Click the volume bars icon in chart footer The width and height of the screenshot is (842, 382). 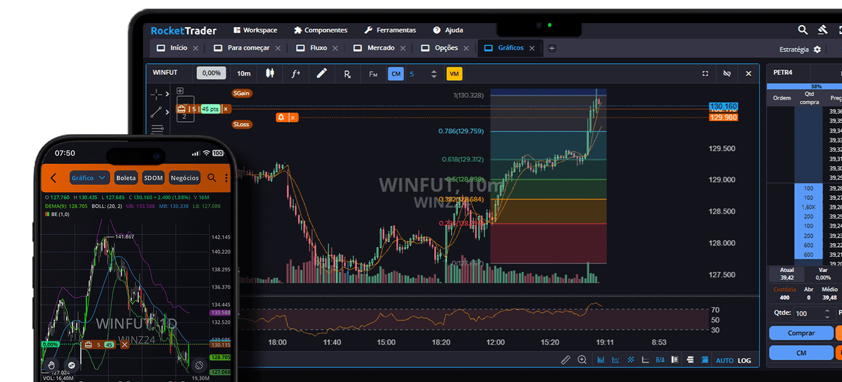[601, 360]
